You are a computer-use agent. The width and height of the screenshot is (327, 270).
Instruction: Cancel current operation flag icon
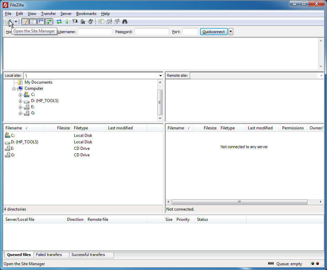[x=75, y=22]
